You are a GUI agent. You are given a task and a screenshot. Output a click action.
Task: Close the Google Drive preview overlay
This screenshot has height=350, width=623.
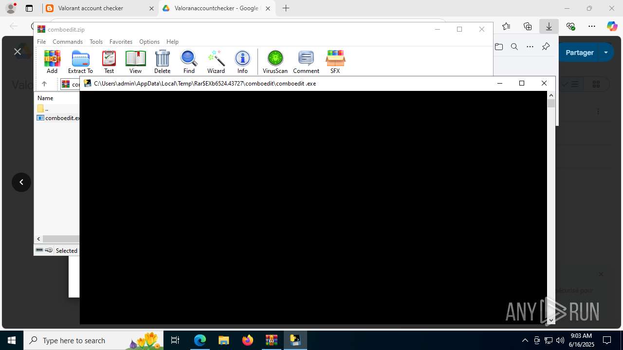tap(18, 52)
